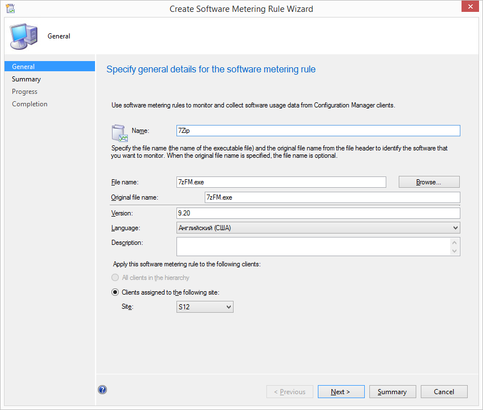Viewport: 483px width, 410px height.
Task: Expand the Language selection arrow
Action: tap(455, 227)
